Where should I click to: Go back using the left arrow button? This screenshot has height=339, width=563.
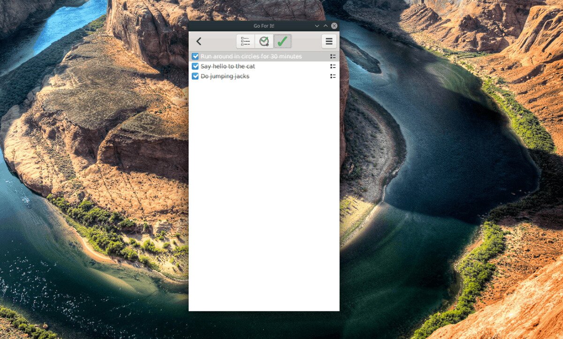(x=199, y=42)
